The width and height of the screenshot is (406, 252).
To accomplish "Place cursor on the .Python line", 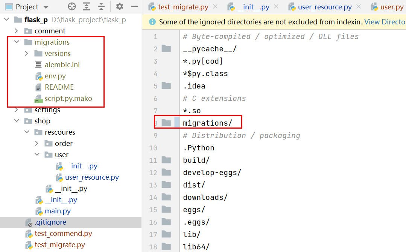I will tap(199, 148).
